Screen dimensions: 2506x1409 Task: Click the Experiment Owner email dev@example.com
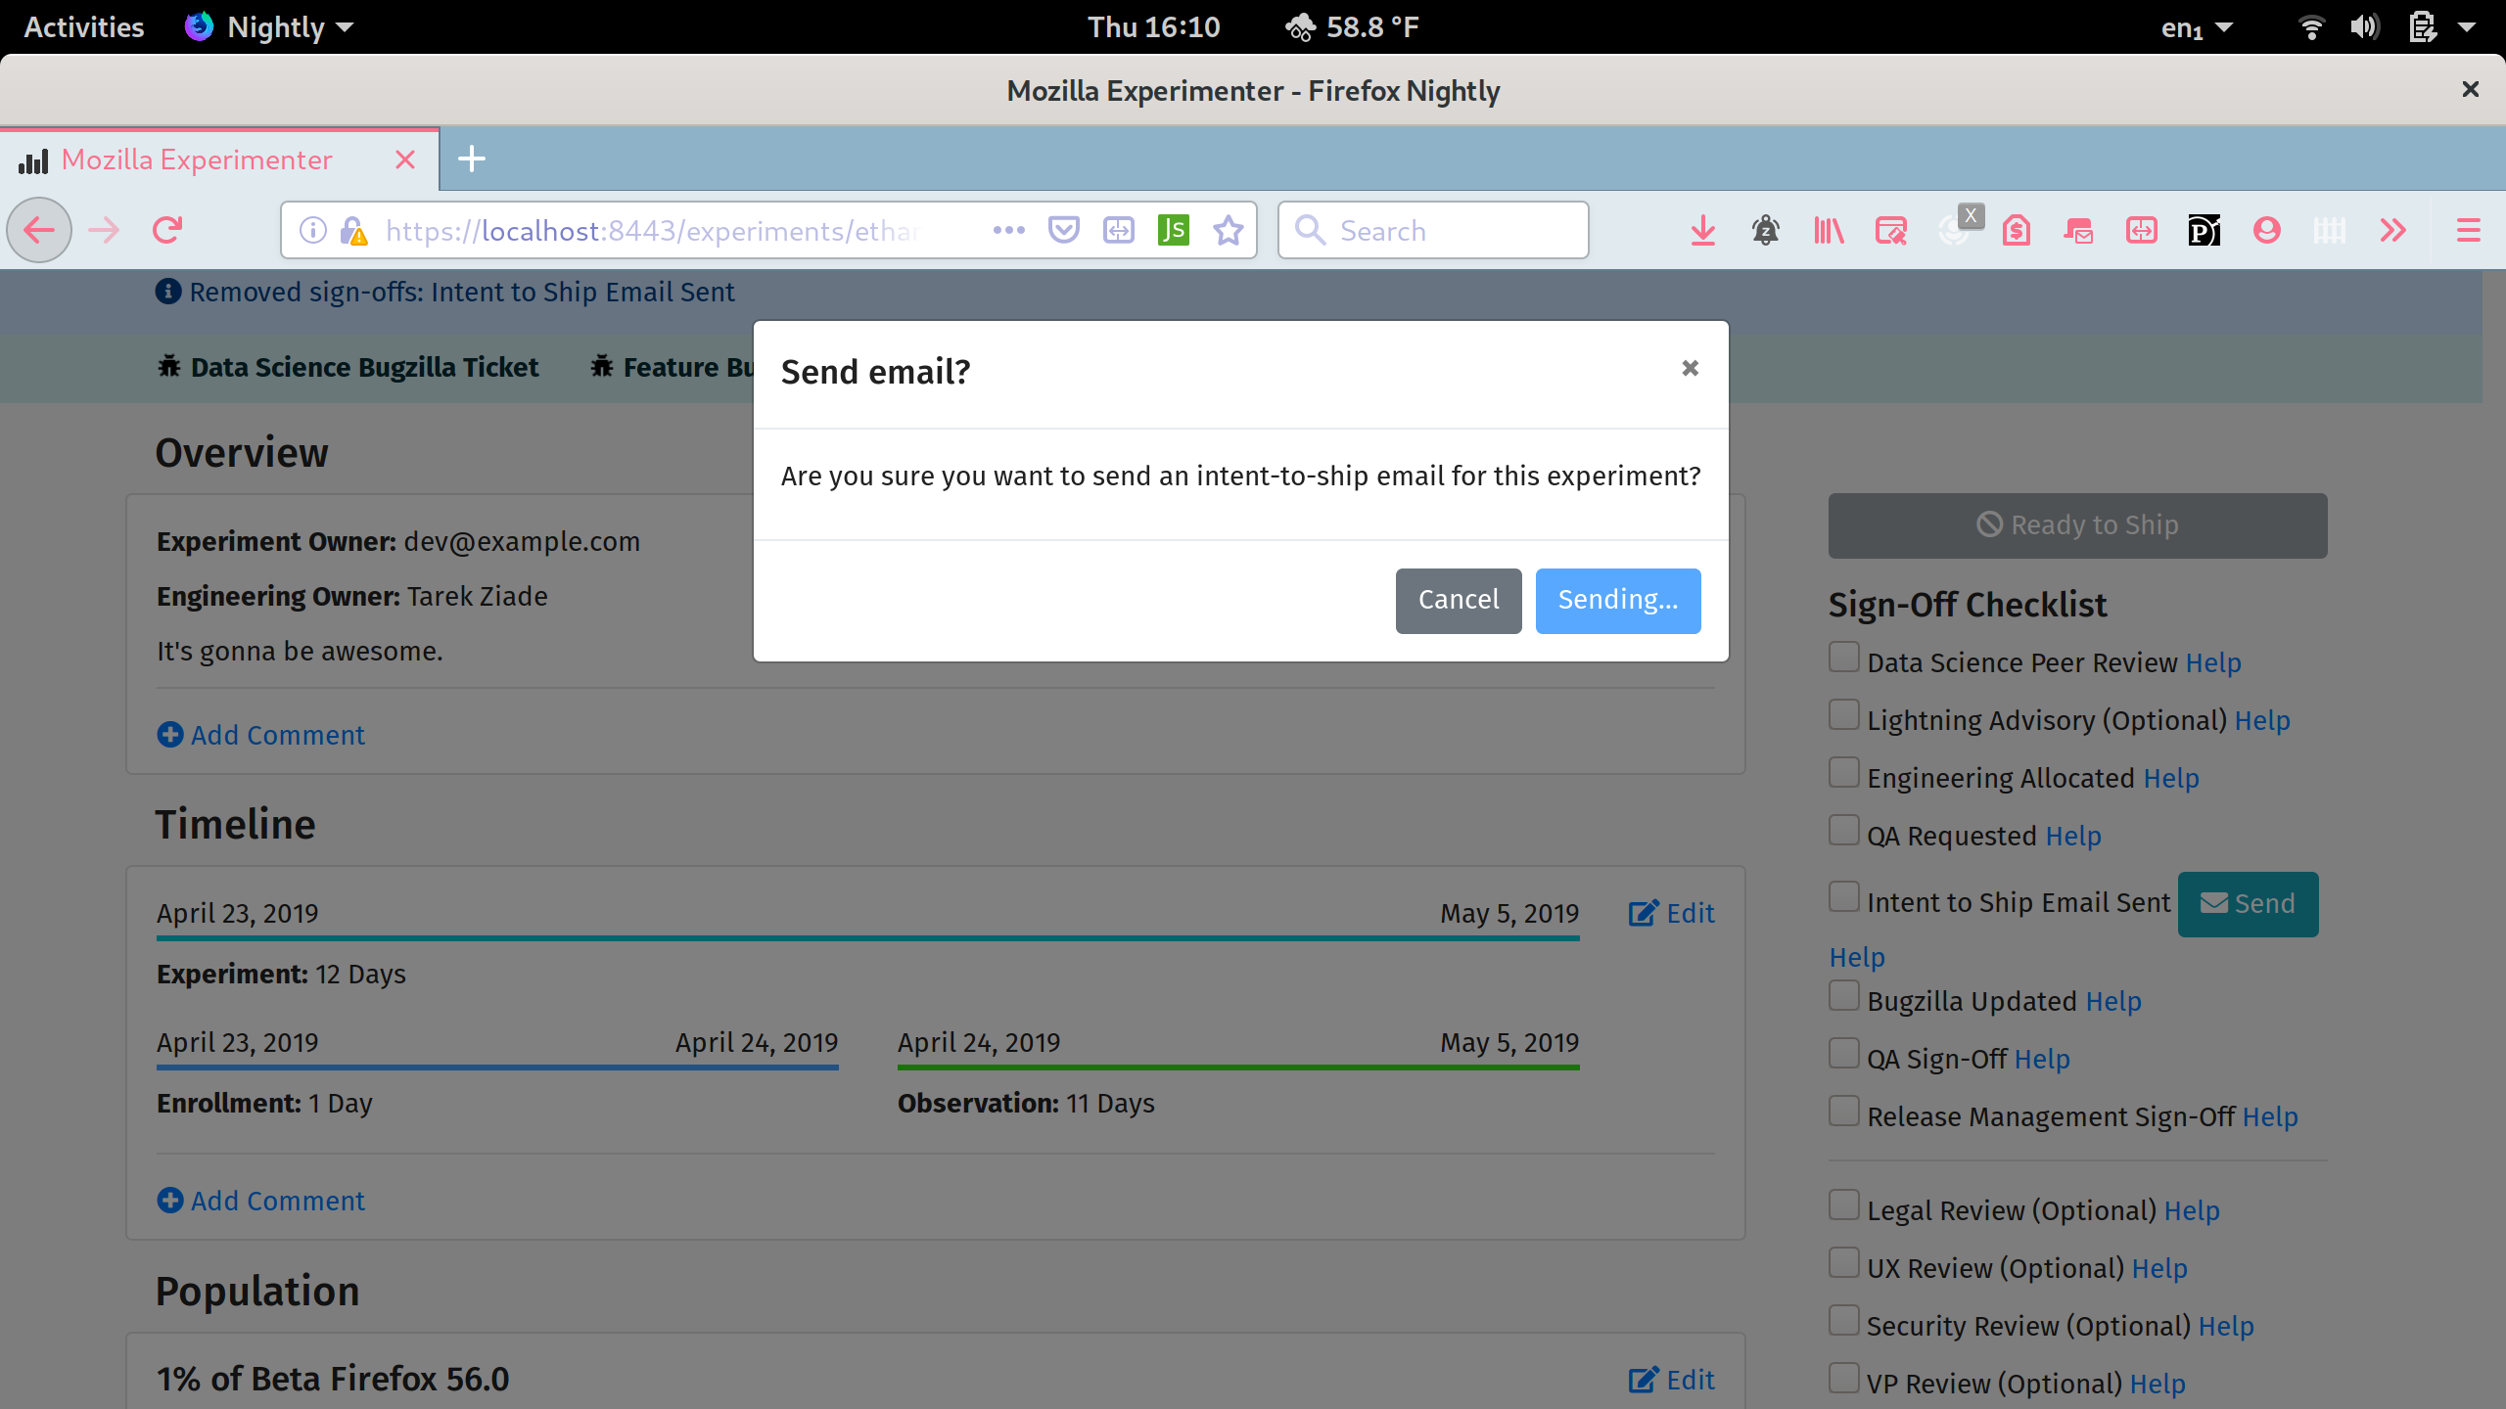click(522, 542)
